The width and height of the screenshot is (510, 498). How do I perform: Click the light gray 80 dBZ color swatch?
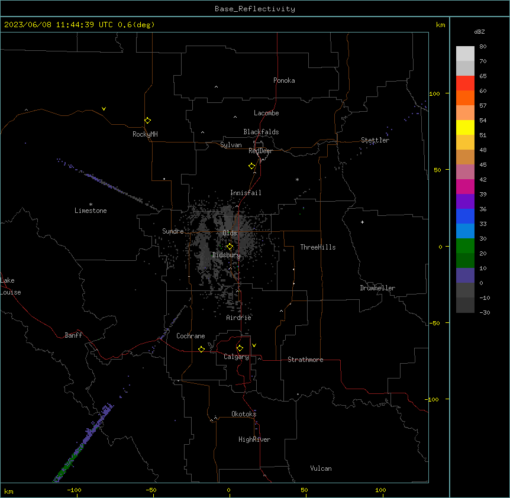(x=465, y=54)
